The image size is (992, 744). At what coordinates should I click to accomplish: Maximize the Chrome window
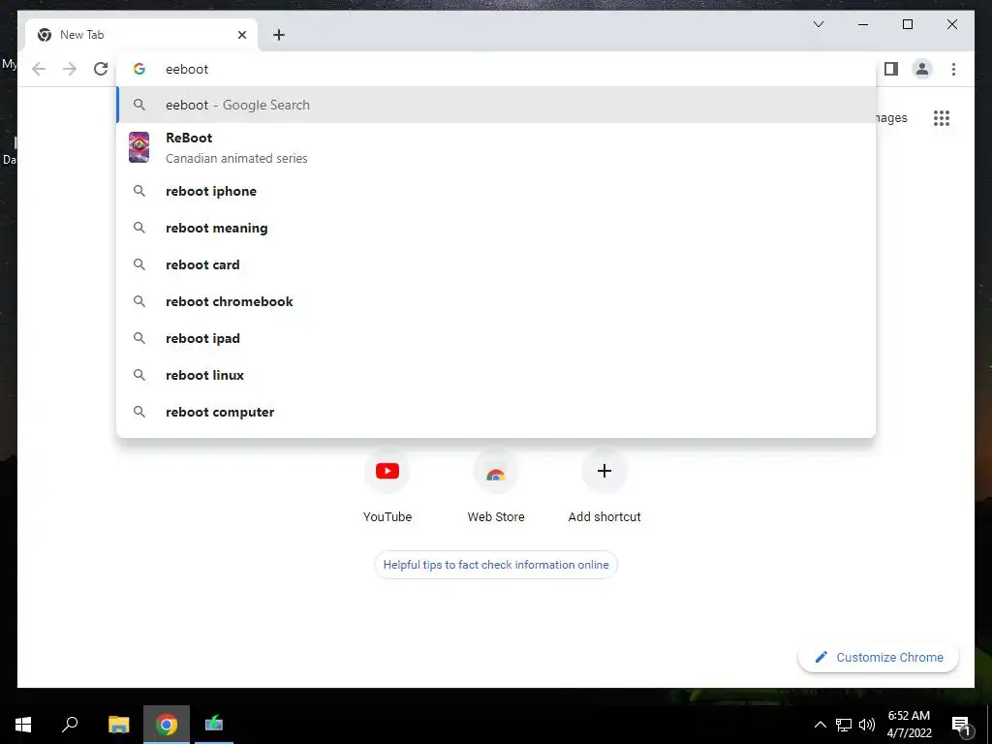[907, 24]
